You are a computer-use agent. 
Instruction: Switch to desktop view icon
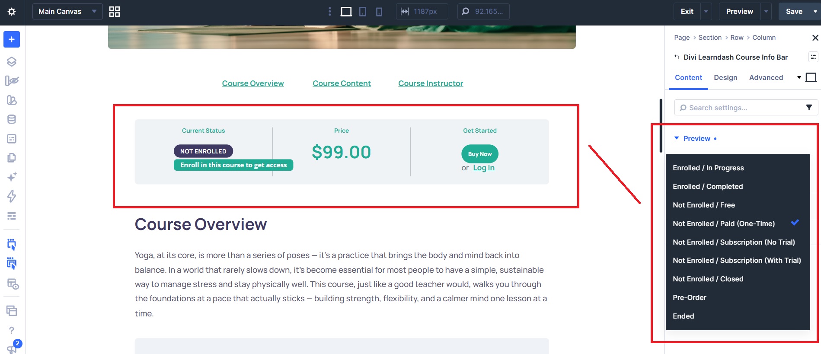(346, 12)
